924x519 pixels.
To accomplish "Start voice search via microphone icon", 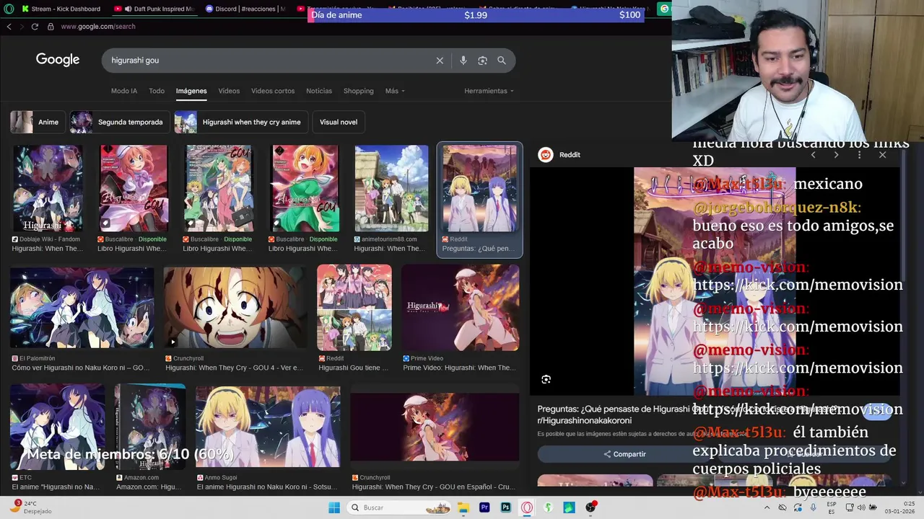I will point(463,61).
